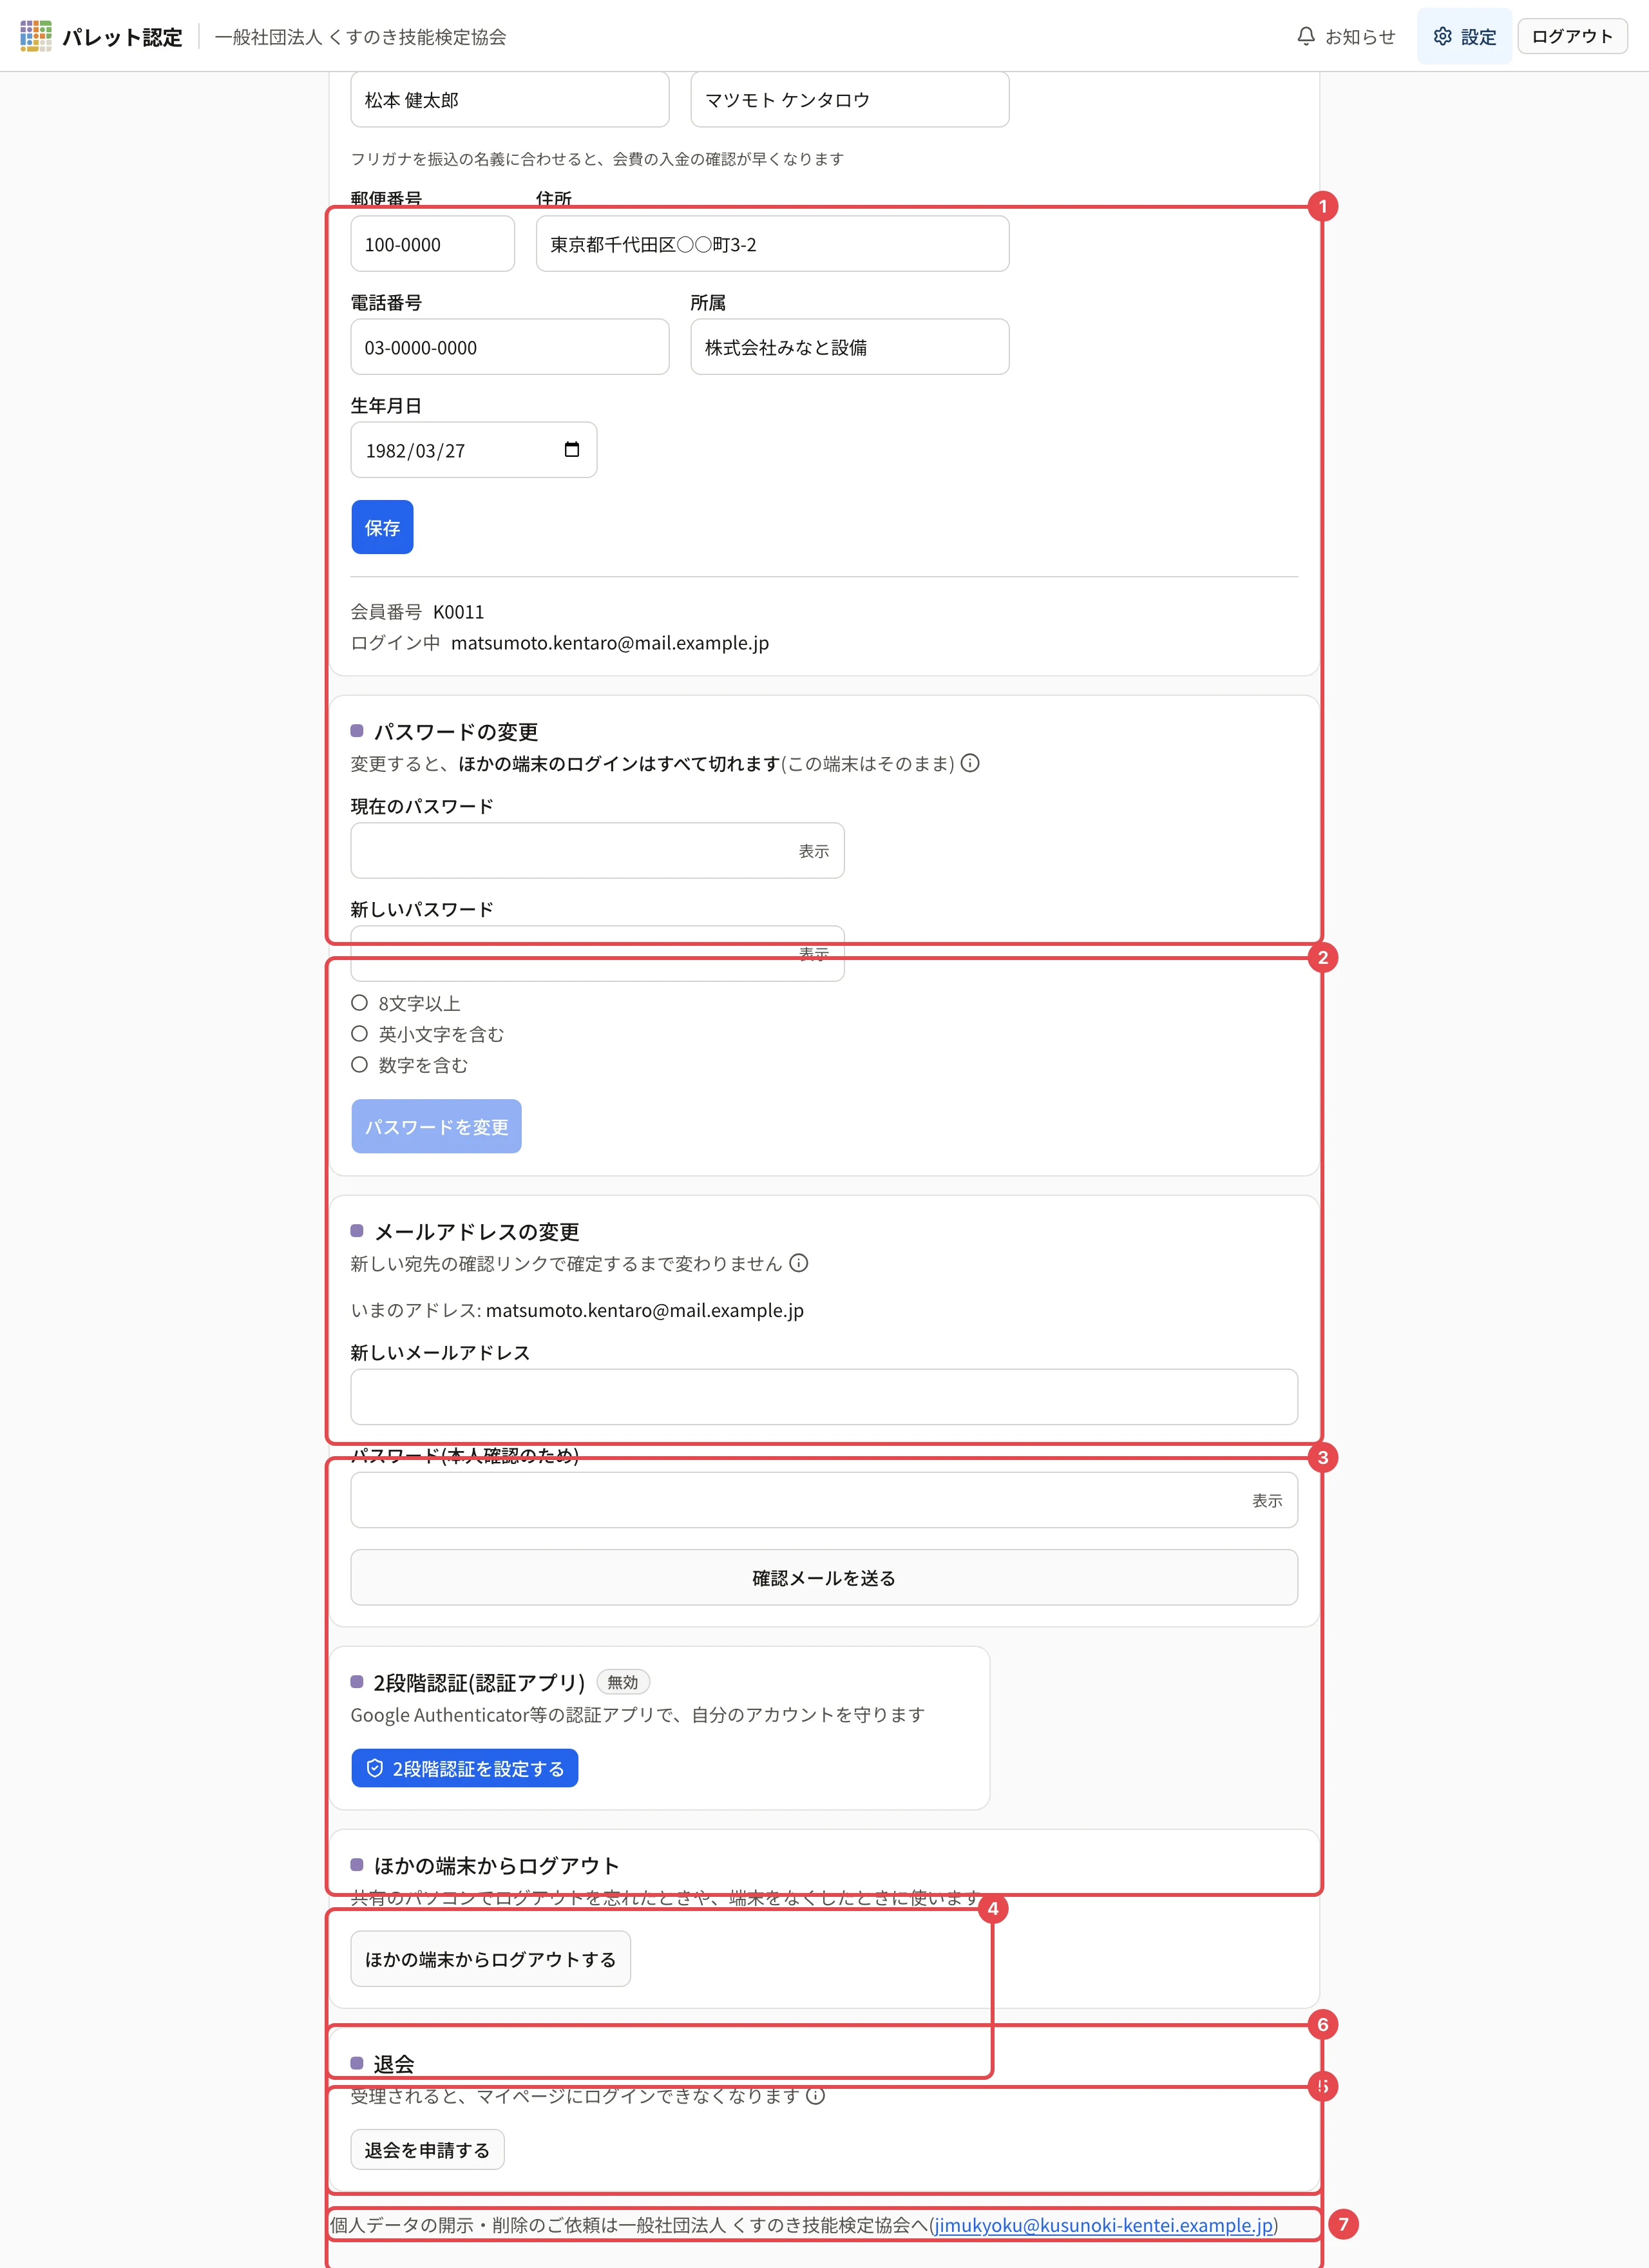Click the 数字を含む requirement circle

359,1065
